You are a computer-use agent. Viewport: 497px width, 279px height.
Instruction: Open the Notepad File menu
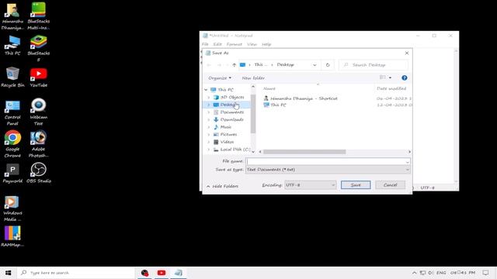[x=205, y=44]
